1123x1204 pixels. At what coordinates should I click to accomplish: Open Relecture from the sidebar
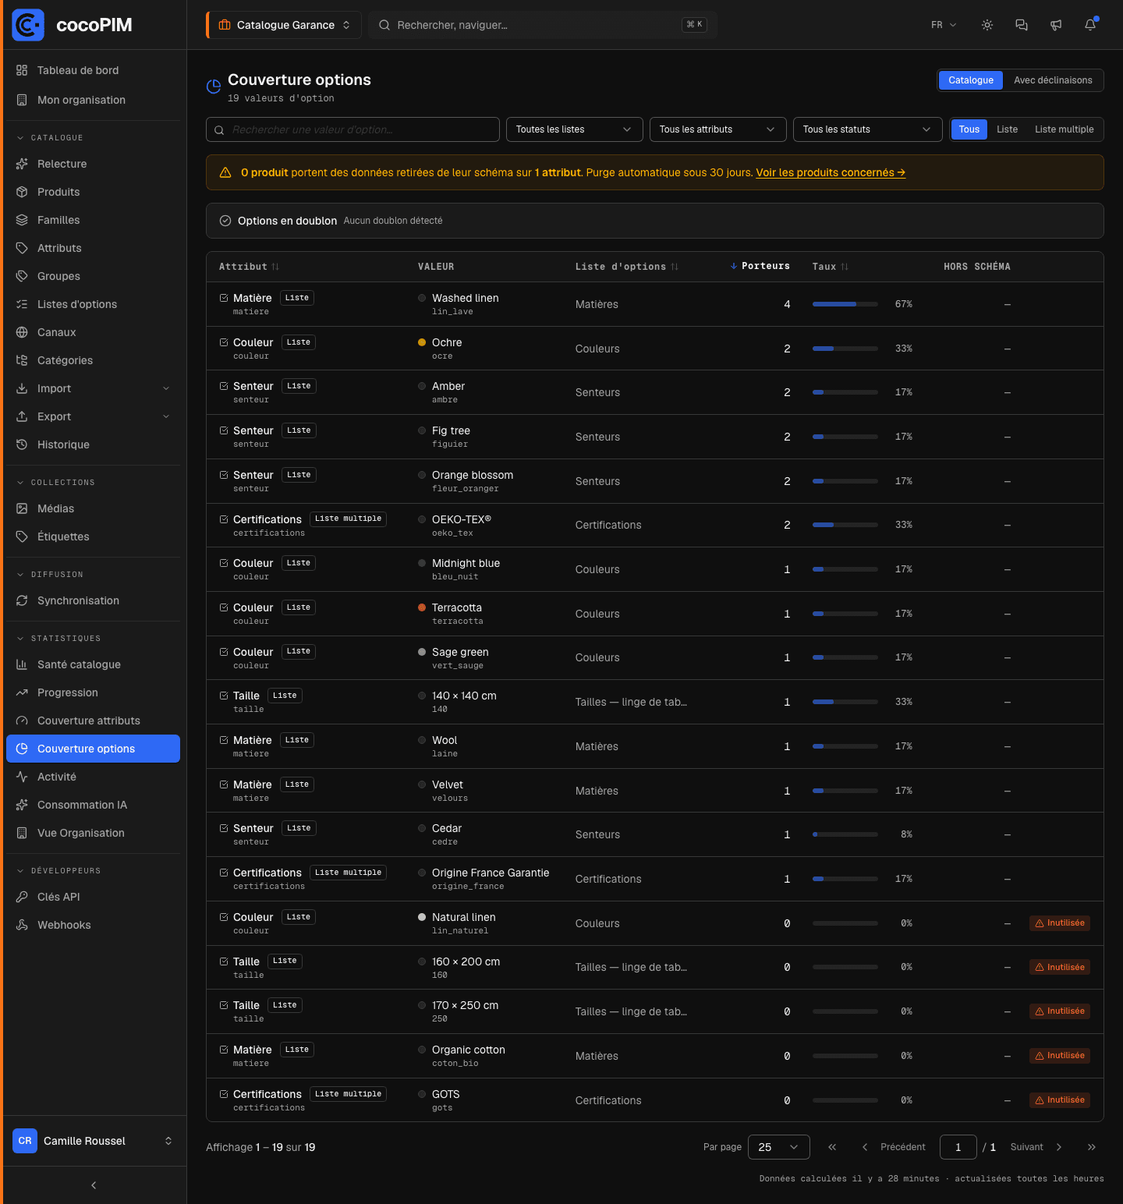(93, 164)
